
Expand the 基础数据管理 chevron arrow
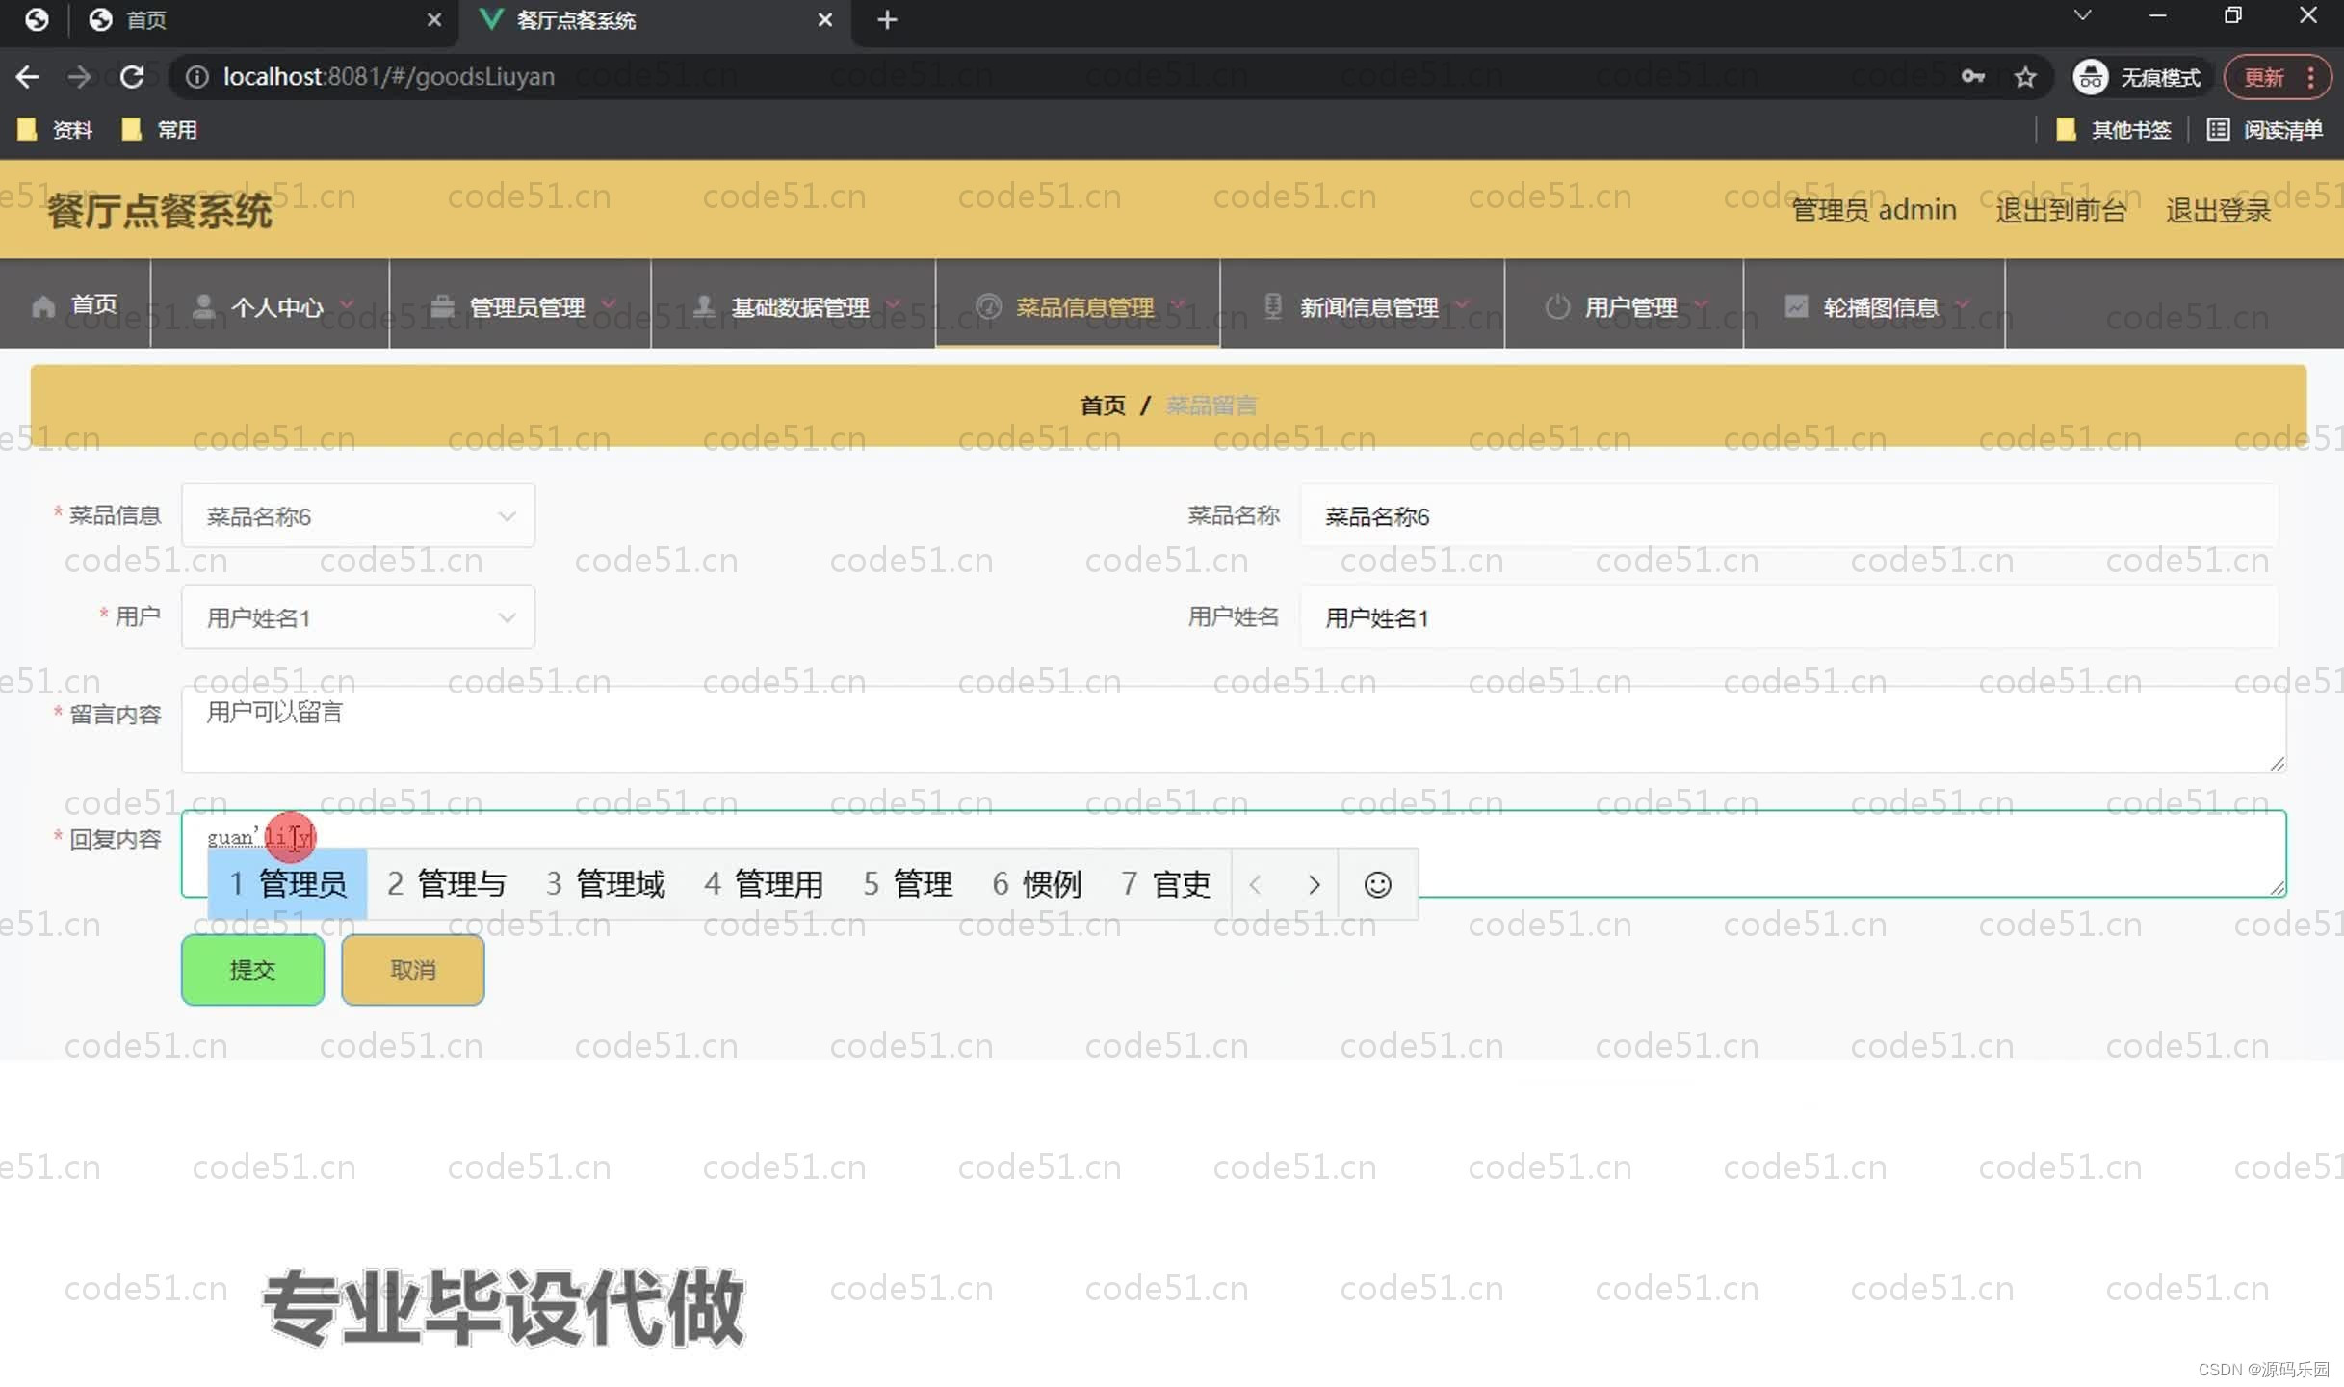point(896,304)
